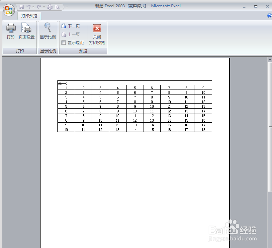Image resolution: width=272 pixels, height=248 pixels.
Task: Select the 打印预览 ribbon tab
Action: tap(29, 16)
